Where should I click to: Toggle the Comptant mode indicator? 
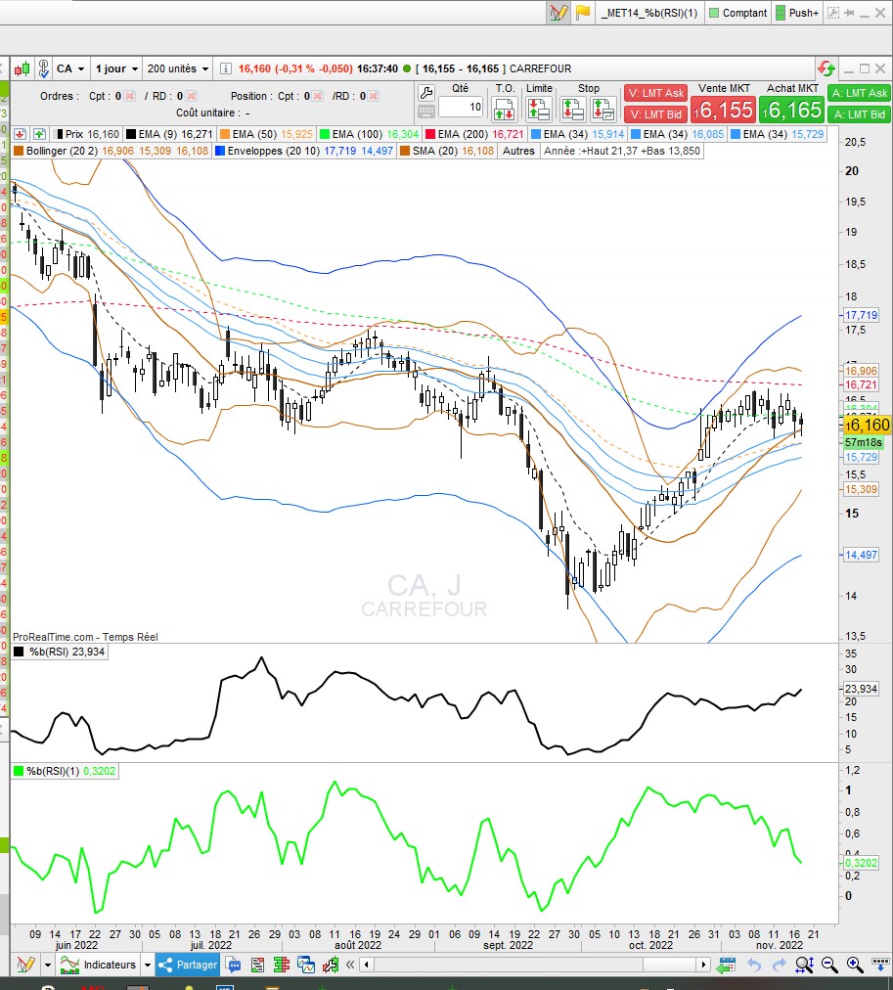coord(737,13)
